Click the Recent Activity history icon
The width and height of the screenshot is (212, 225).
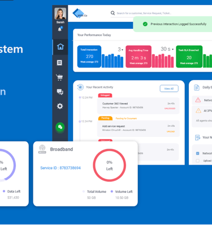pos(80,87)
